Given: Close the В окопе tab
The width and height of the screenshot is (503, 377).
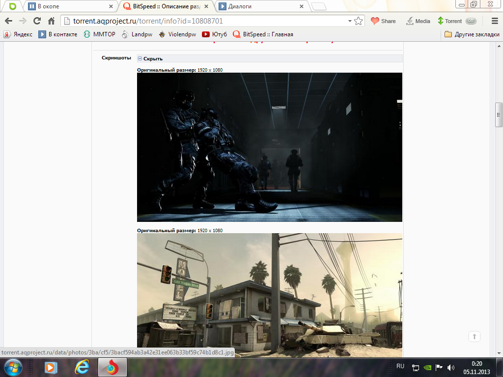Looking at the screenshot, I should click(x=111, y=6).
